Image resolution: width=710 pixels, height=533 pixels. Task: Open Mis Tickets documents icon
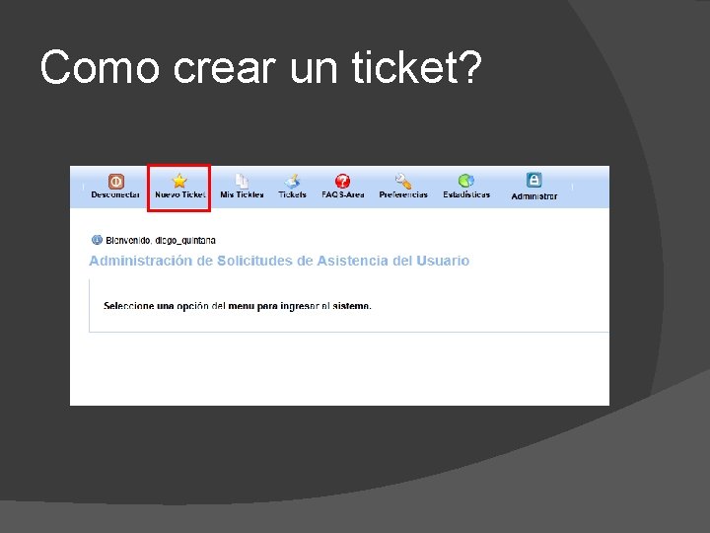pos(242,181)
